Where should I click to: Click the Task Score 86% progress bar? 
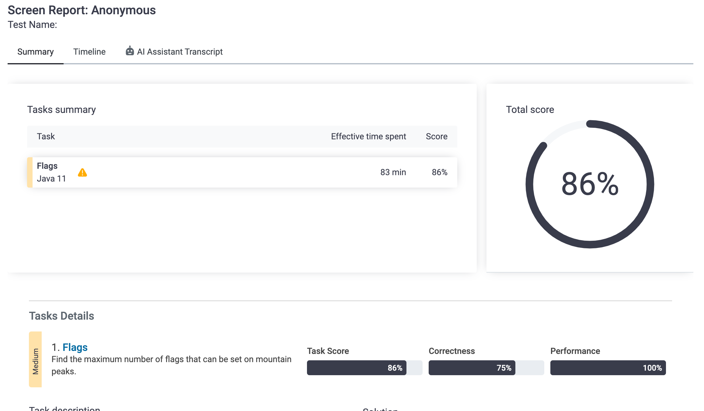tap(364, 368)
